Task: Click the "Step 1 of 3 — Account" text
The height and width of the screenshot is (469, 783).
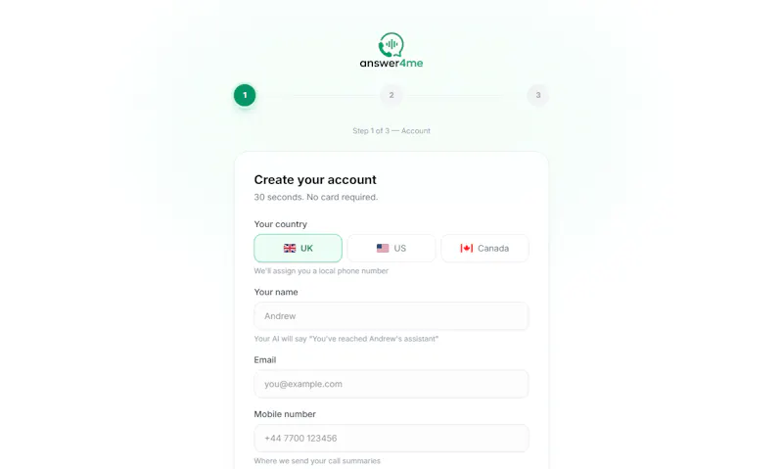Action: pos(391,131)
